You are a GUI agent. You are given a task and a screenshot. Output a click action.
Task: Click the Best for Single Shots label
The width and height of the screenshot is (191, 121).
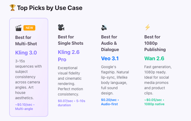pos(71,40)
